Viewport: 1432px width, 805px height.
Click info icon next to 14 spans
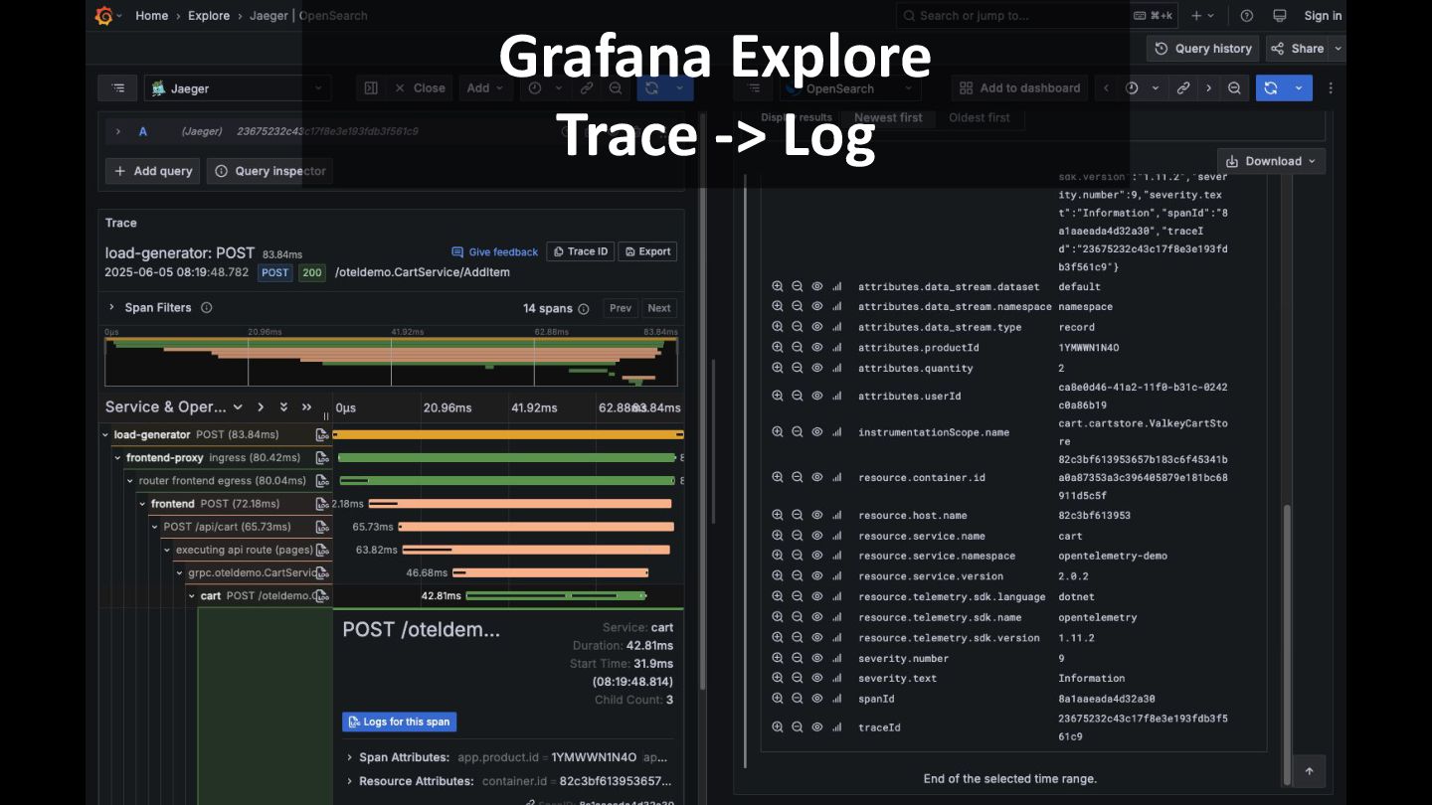tap(584, 308)
